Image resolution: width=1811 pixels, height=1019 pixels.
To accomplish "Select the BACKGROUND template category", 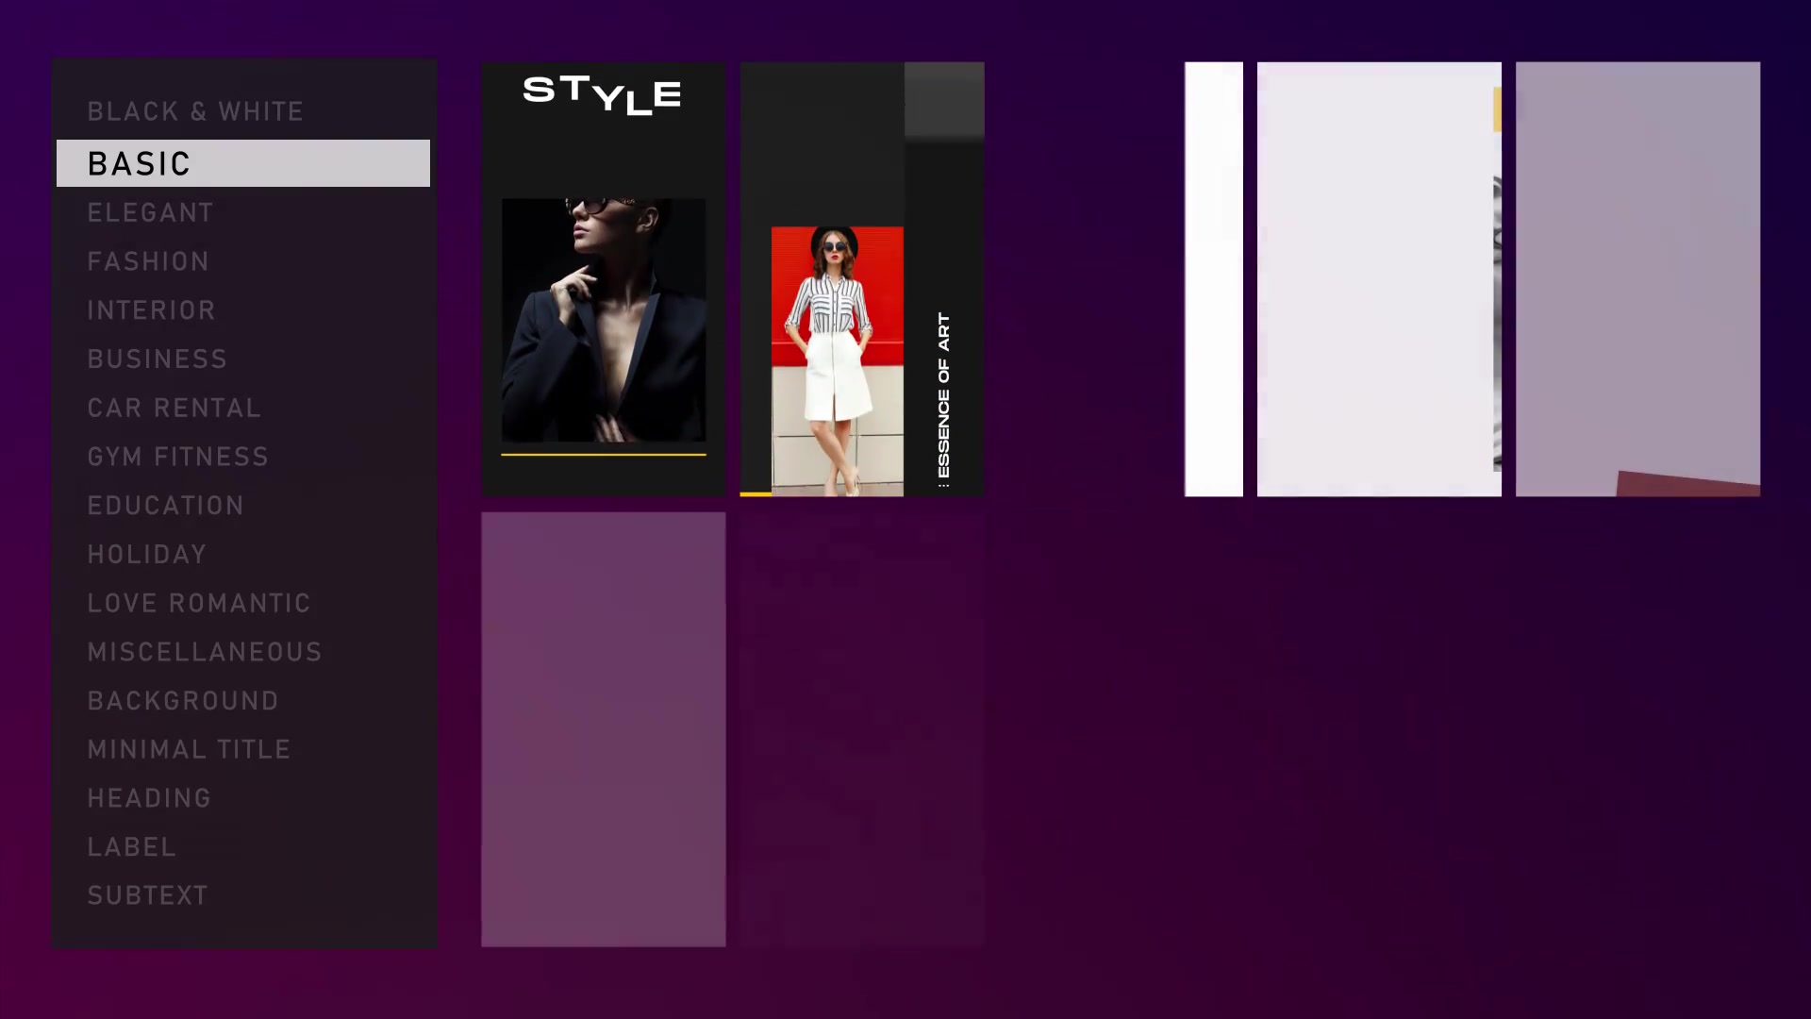I will [183, 699].
